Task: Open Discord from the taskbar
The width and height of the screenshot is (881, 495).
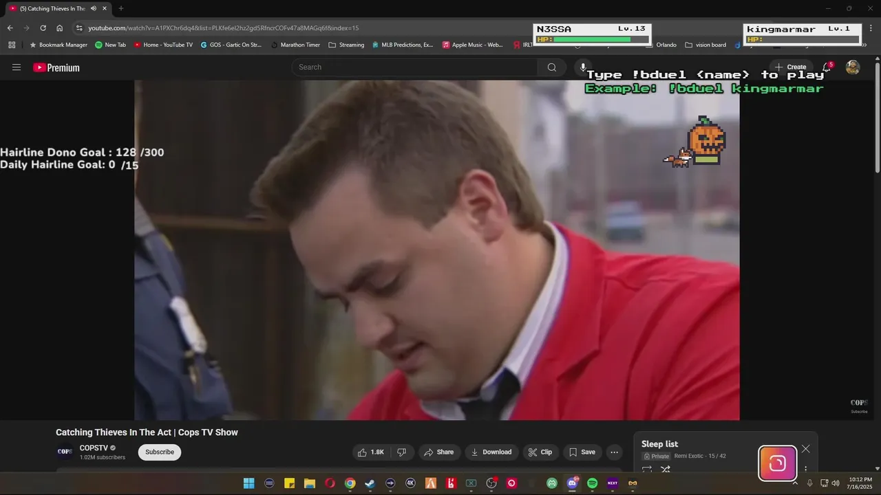Action: click(x=572, y=483)
